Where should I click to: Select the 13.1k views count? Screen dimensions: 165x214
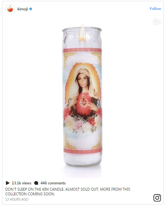[x=21, y=183]
